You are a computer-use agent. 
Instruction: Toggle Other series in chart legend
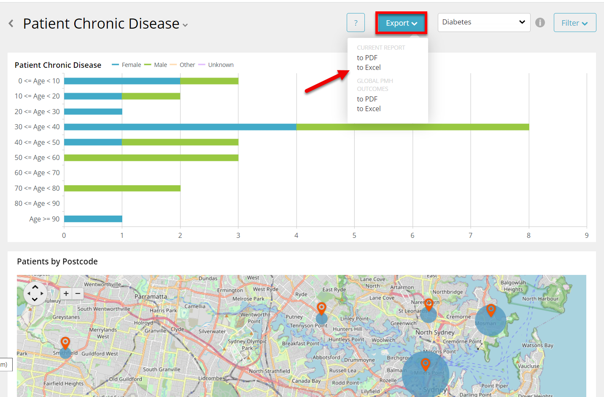coord(183,65)
